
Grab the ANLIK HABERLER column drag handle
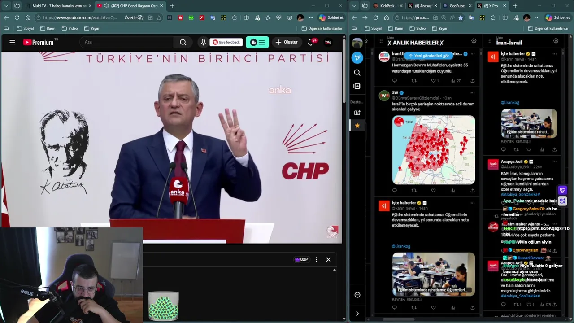click(x=381, y=42)
